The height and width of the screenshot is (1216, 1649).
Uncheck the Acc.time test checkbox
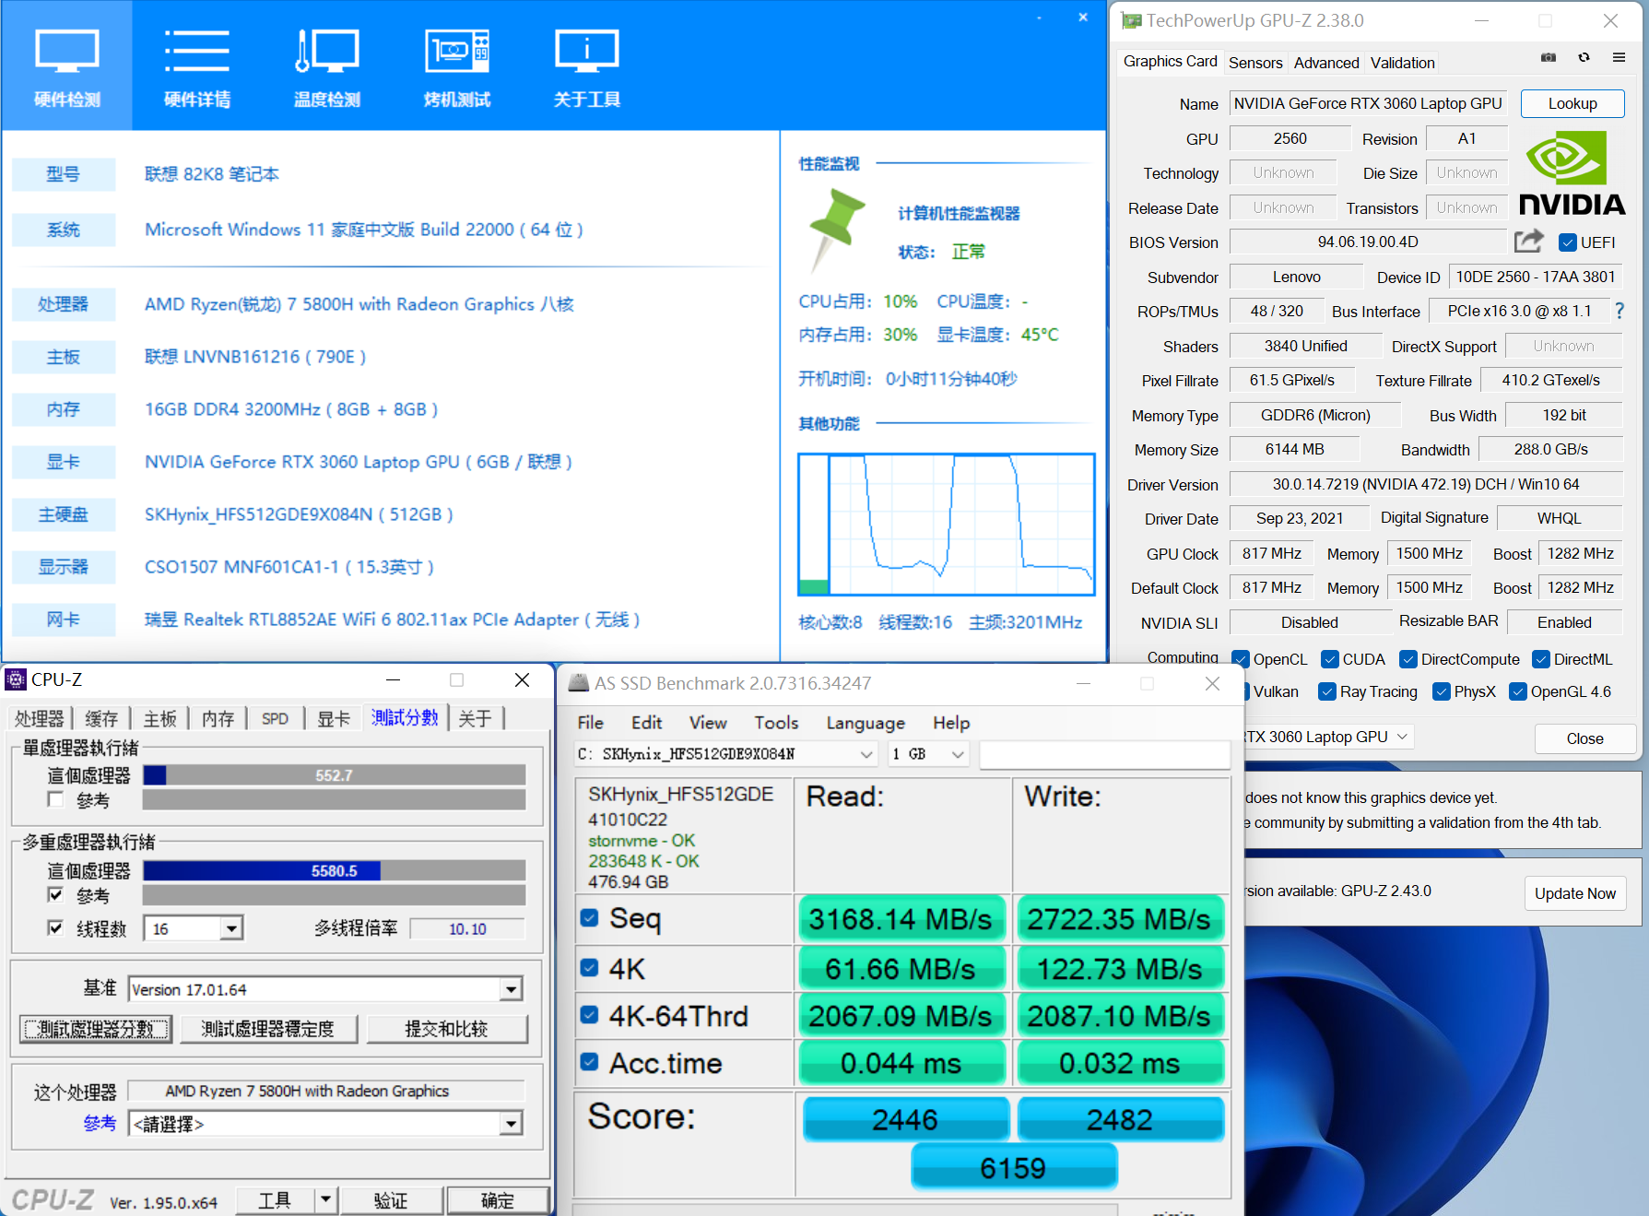(590, 1062)
